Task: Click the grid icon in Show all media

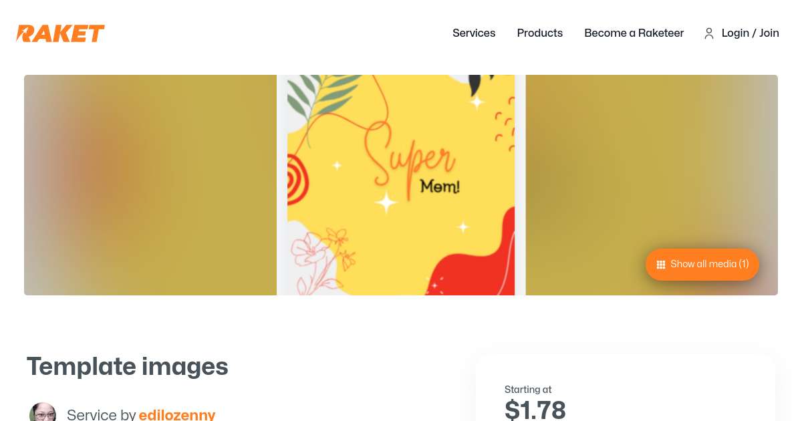Action: pyautogui.click(x=661, y=265)
